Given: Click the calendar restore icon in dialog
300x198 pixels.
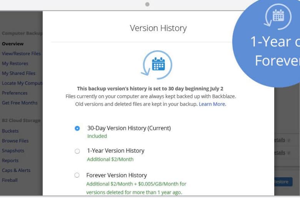Looking at the screenshot, I should tap(157, 65).
